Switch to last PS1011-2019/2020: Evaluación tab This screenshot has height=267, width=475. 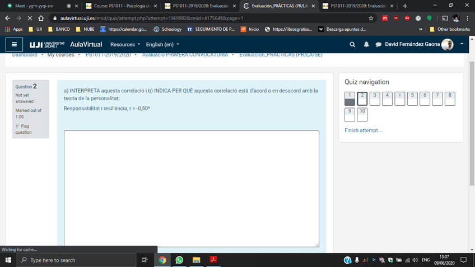point(358,6)
